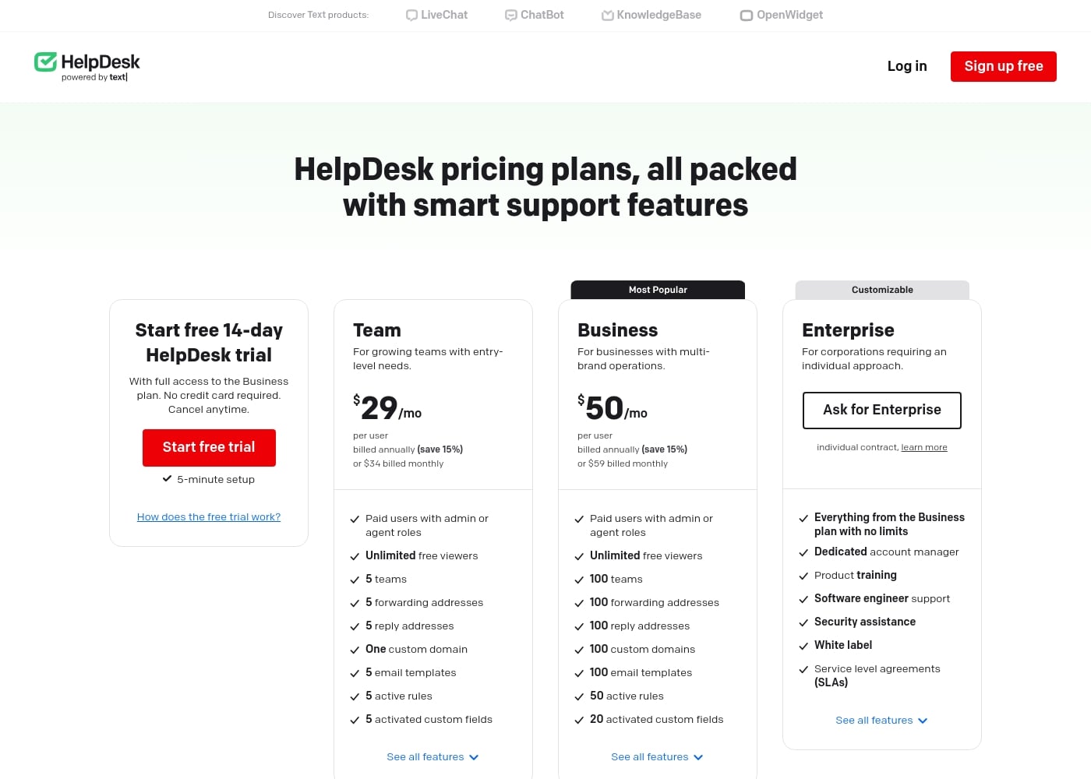
Task: Select LiveChat in the Discover Text products bar
Action: point(436,15)
